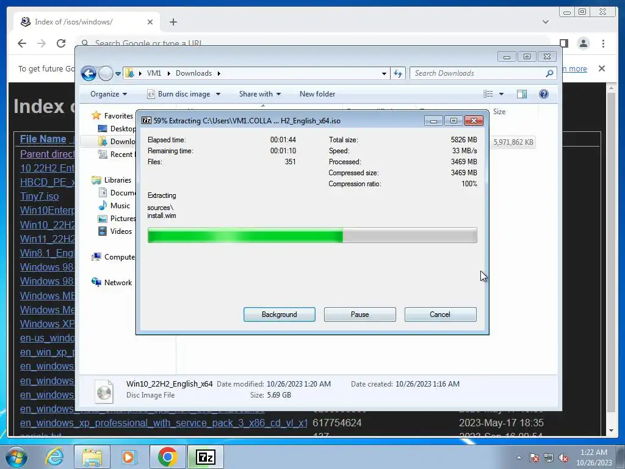Reload the Chrome page

click(x=60, y=43)
